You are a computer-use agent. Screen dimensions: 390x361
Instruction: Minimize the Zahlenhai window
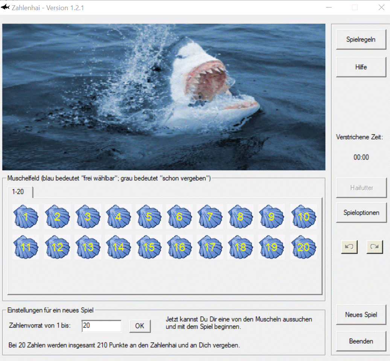[x=329, y=8]
